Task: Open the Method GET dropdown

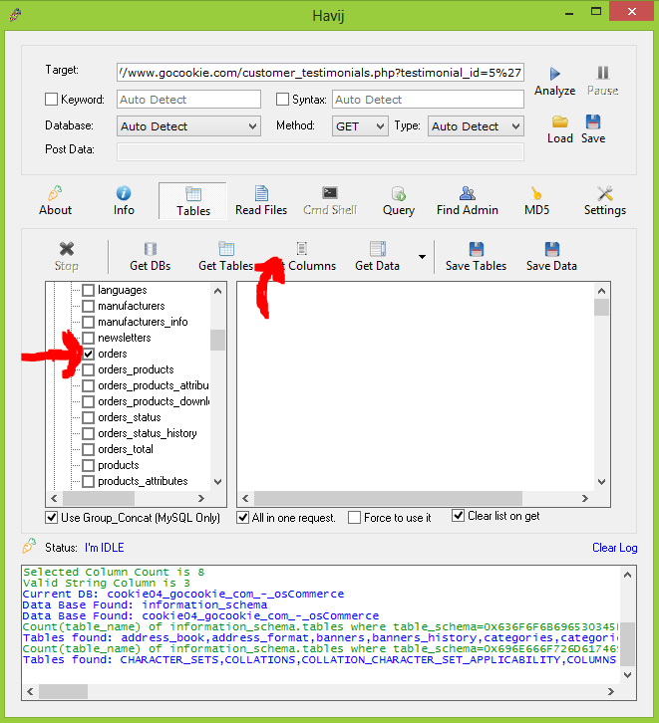Action: tap(360, 126)
